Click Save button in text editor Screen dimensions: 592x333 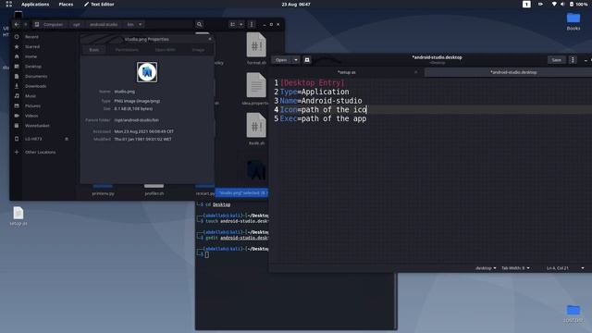coord(557,60)
